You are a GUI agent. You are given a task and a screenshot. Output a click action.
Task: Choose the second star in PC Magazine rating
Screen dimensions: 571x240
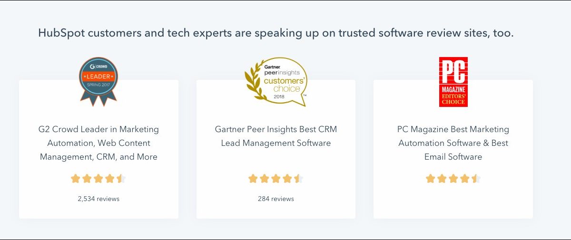tap(442, 179)
